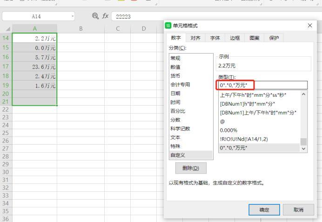The width and height of the screenshot is (322, 222).
Task: Switch to the 字体 tab
Action: (215, 38)
